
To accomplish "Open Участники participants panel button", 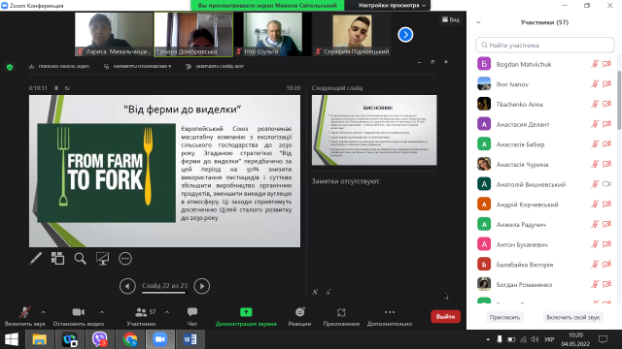I will pos(141,317).
